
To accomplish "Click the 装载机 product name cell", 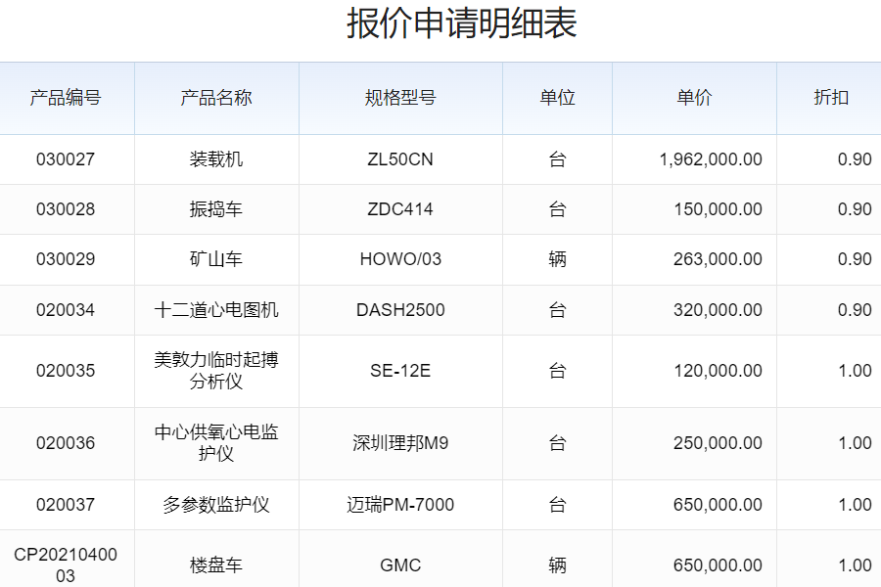I will pos(216,159).
